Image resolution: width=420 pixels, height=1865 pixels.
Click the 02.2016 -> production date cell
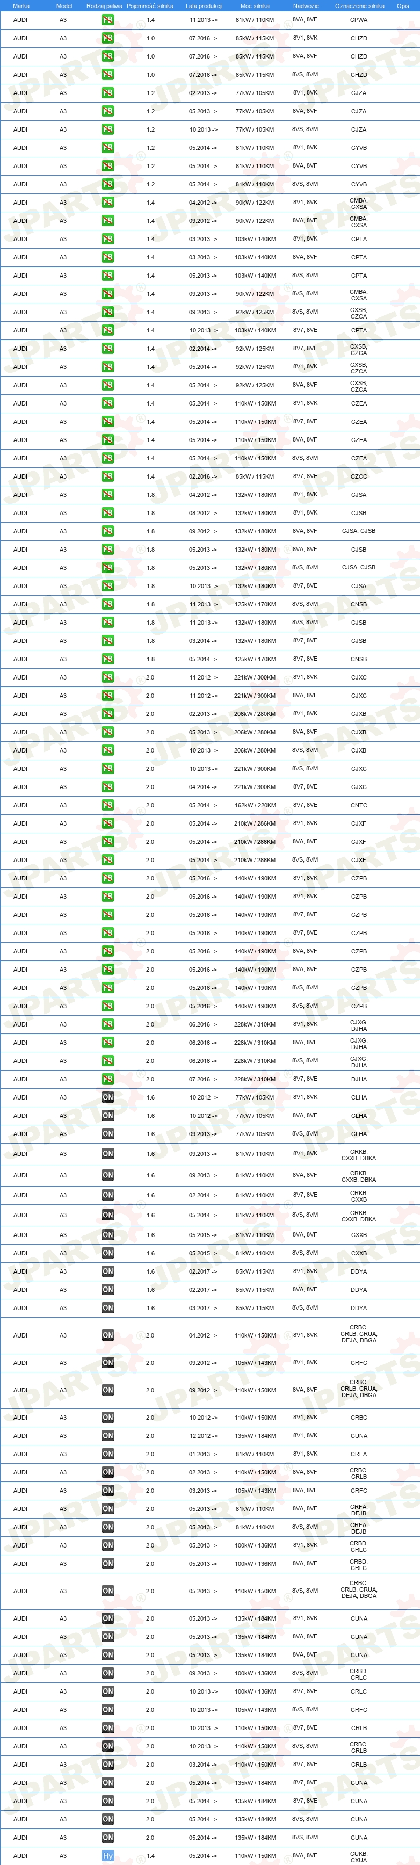pyautogui.click(x=204, y=476)
